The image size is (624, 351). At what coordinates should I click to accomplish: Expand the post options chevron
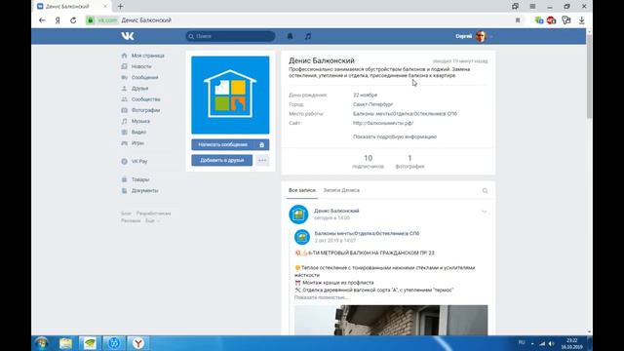(x=484, y=212)
